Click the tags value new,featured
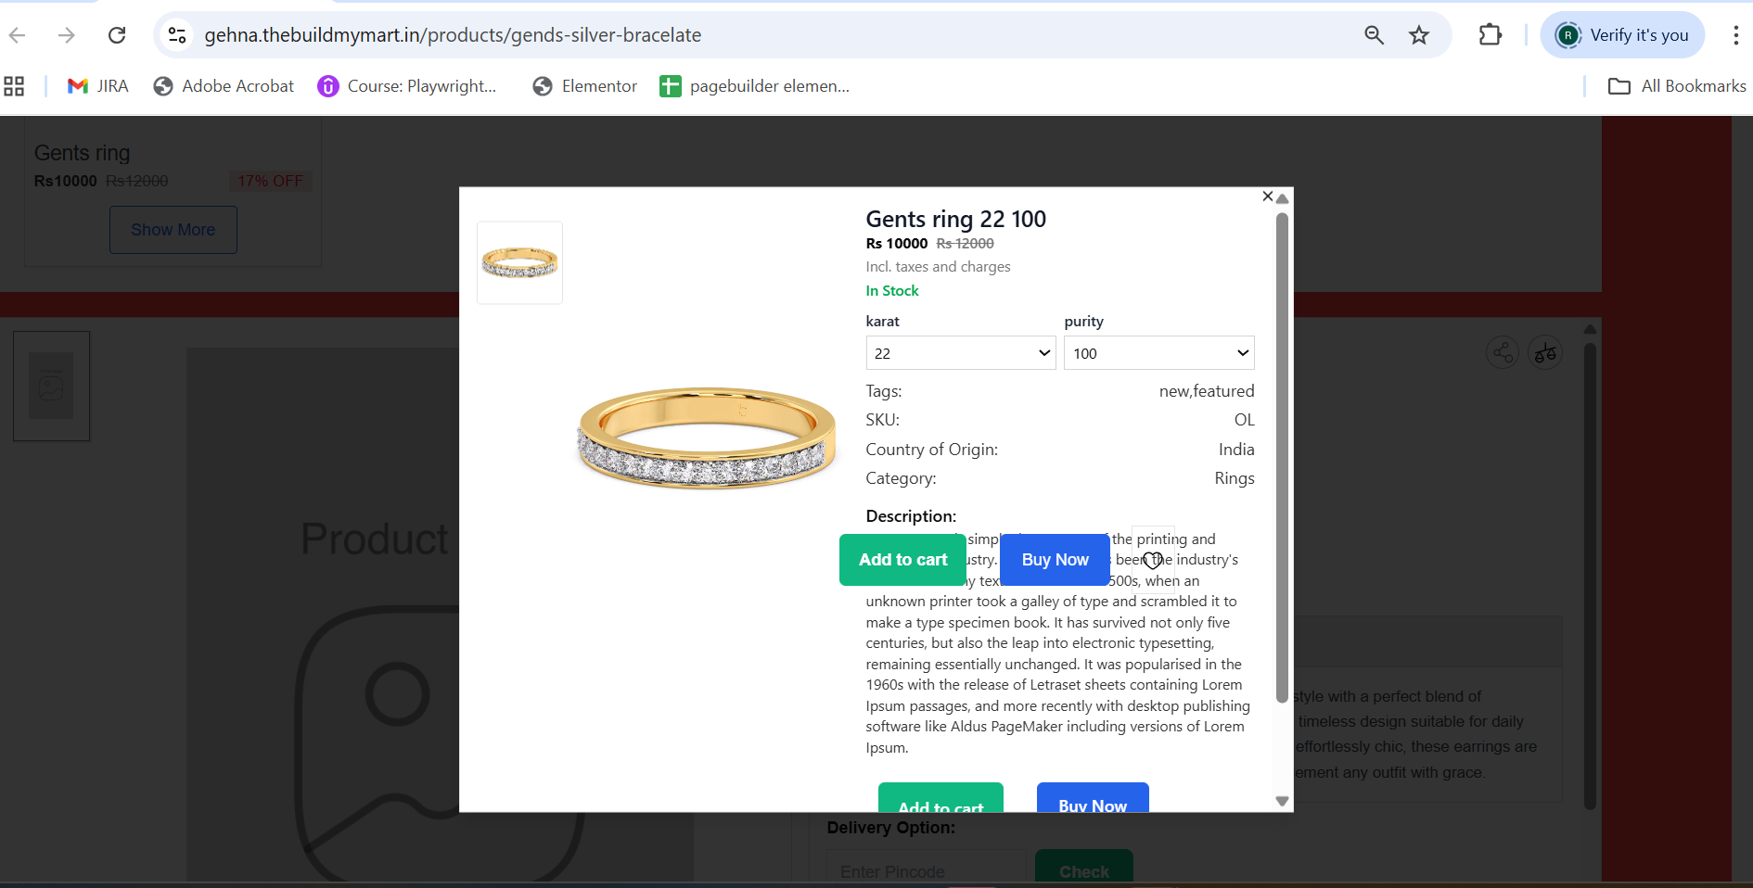Viewport: 1753px width, 888px height. tap(1207, 391)
